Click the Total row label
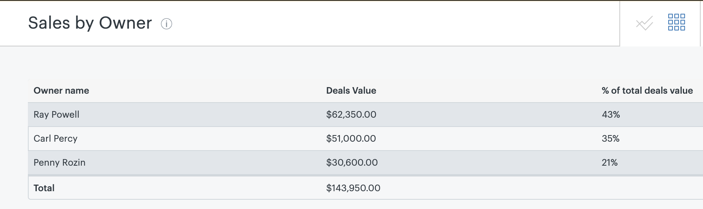Screen dimensions: 703x209 pyautogui.click(x=44, y=188)
